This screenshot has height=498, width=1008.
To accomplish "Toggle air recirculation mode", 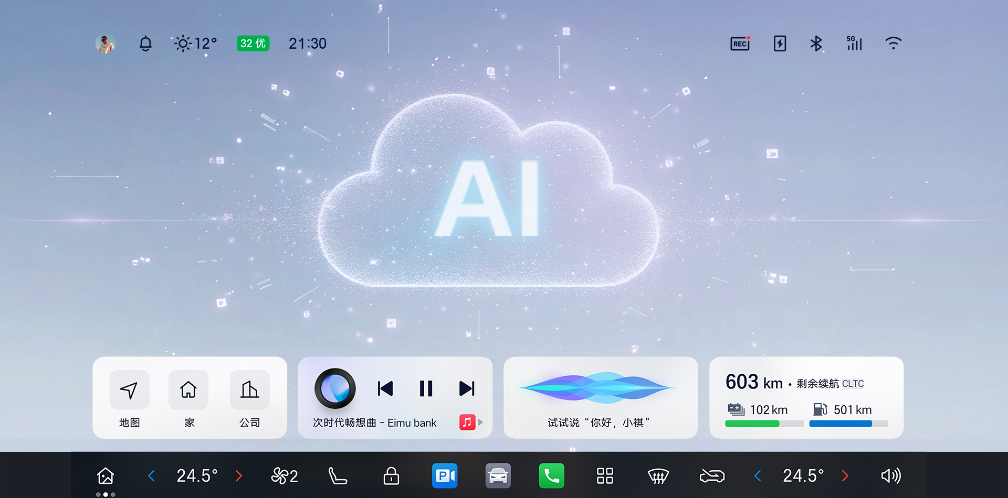I will coord(712,475).
